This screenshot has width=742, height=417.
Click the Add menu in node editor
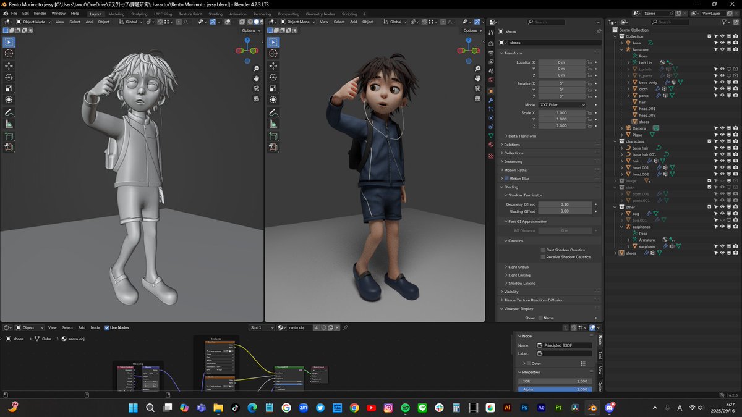pyautogui.click(x=82, y=327)
